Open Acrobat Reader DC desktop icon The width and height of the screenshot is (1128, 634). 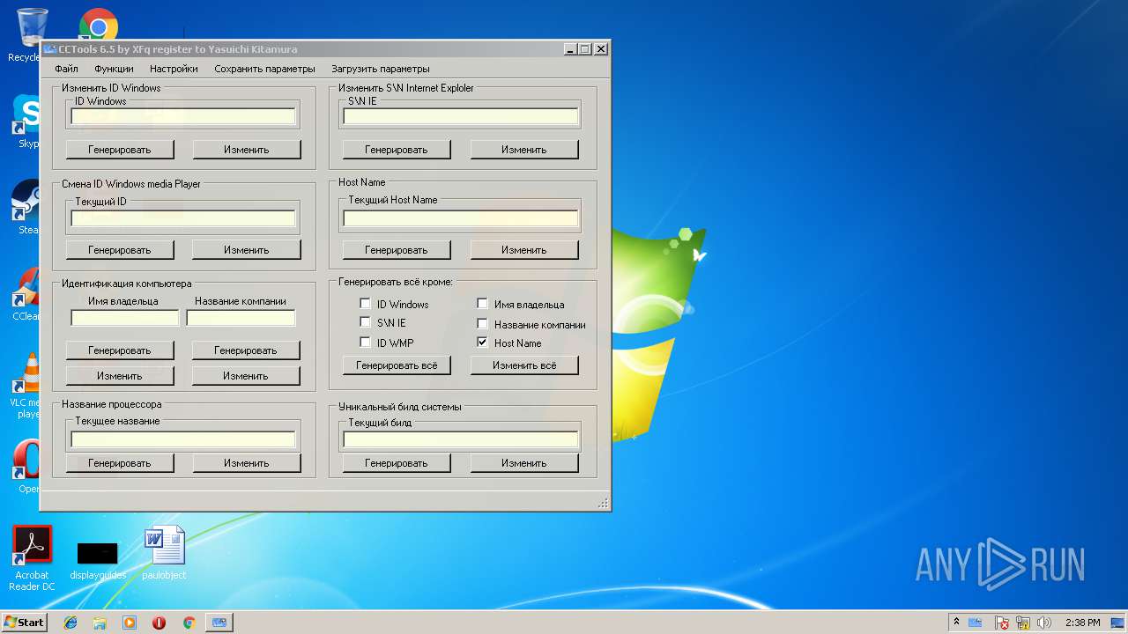pyautogui.click(x=33, y=558)
